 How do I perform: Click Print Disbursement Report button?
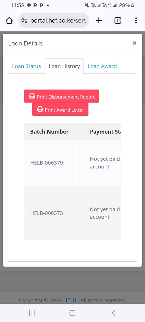click(61, 96)
